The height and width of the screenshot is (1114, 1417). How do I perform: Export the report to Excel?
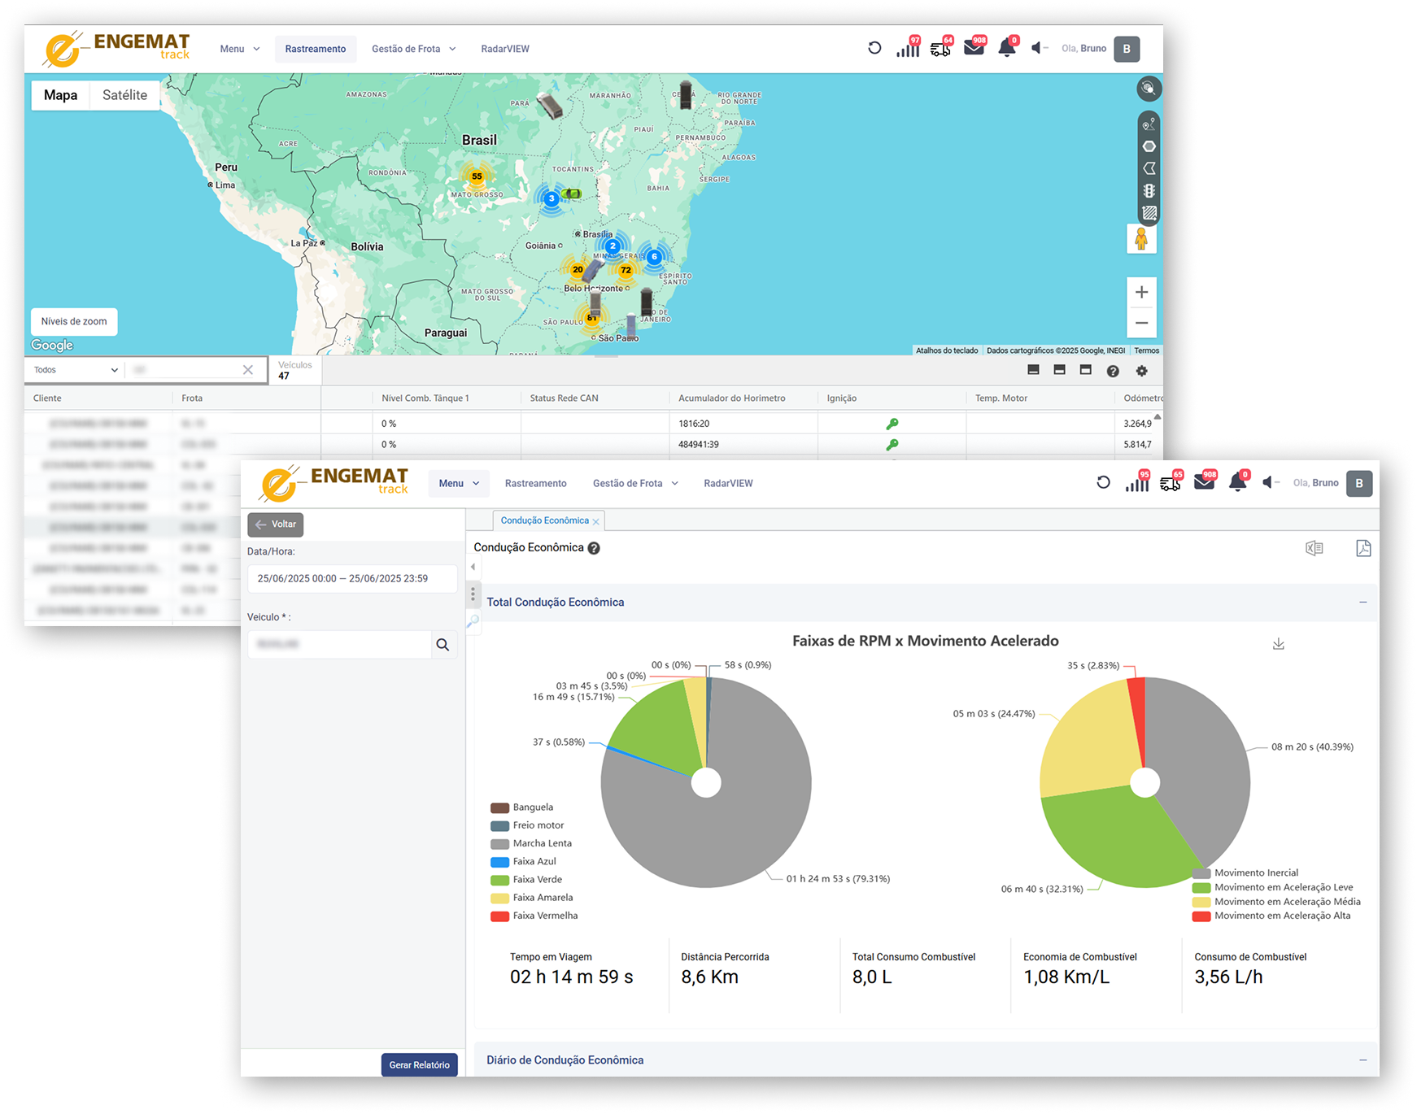[x=1314, y=549]
